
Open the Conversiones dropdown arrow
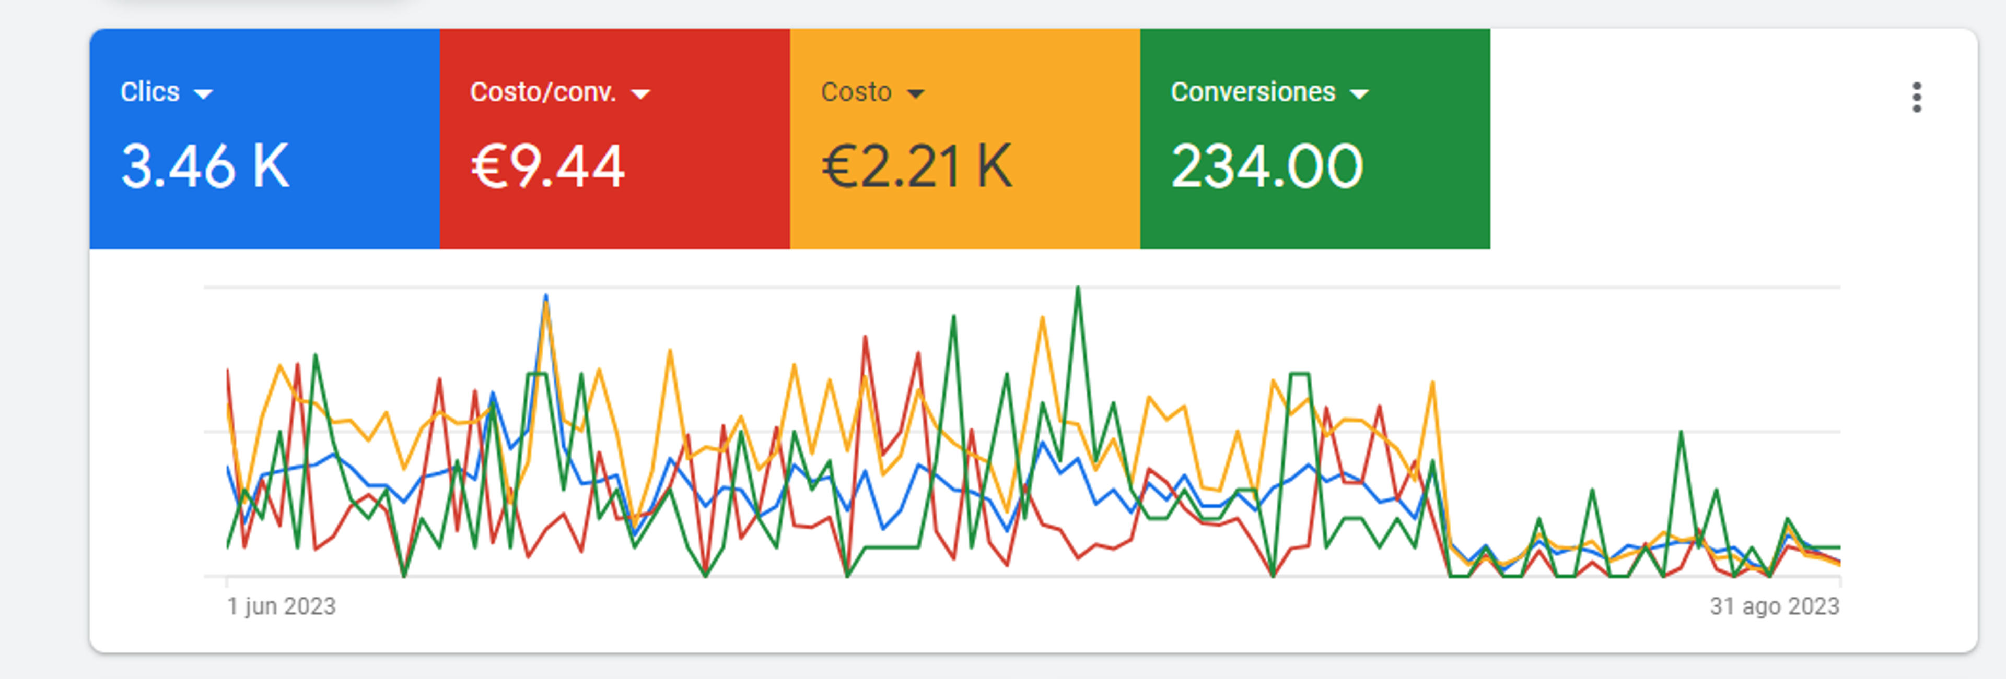[x=1359, y=94]
